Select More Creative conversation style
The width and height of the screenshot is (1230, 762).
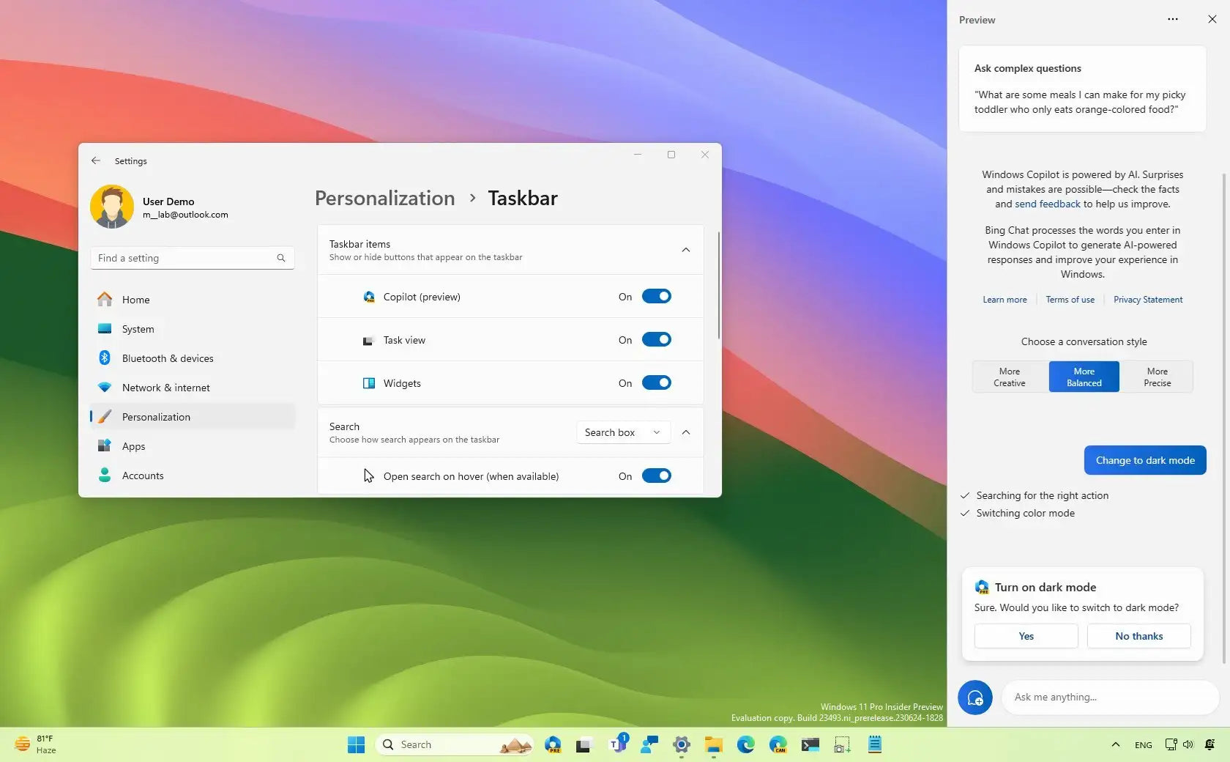[x=1010, y=377]
